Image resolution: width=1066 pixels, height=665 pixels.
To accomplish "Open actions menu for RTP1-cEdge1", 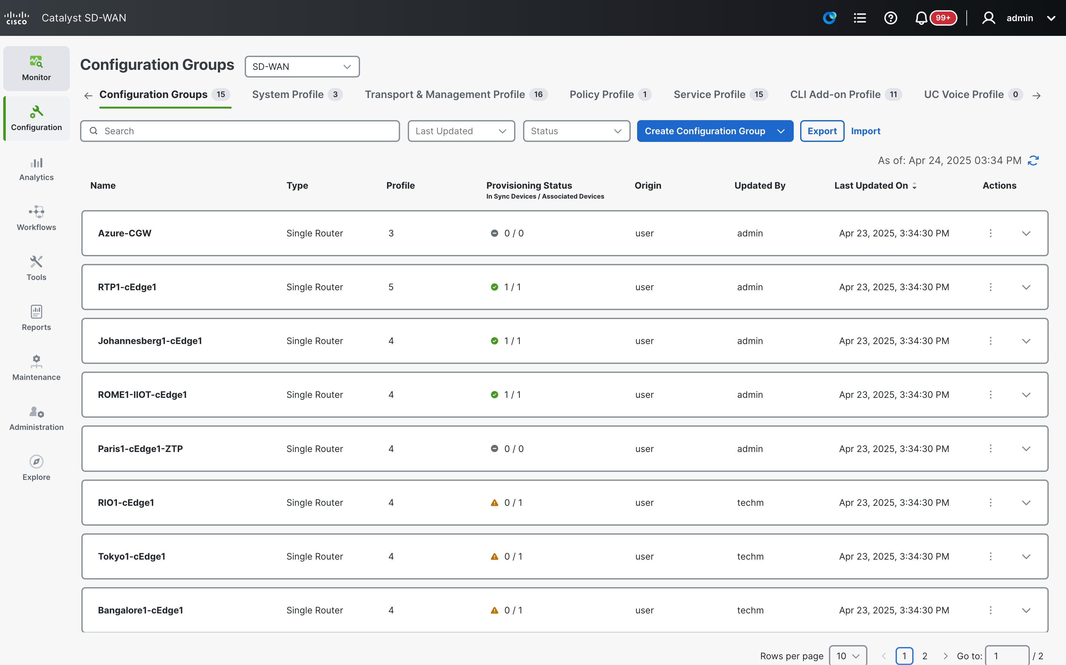I will click(x=991, y=287).
